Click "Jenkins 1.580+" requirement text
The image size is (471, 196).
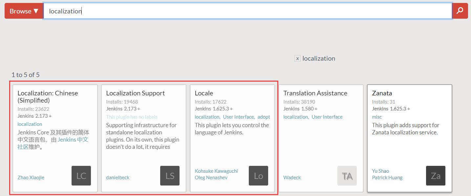(300, 109)
